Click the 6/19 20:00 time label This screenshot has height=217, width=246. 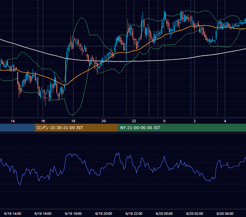[x=103, y=213]
